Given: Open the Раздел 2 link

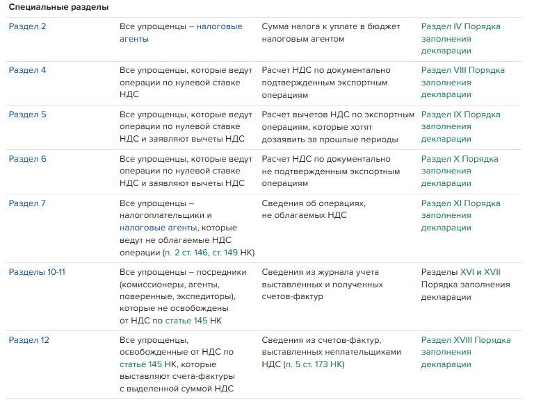Looking at the screenshot, I should click(x=27, y=26).
